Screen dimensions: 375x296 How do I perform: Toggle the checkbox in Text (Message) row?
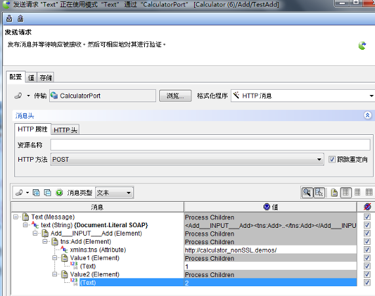click(x=367, y=217)
